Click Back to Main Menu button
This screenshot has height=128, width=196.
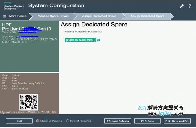[80, 40]
